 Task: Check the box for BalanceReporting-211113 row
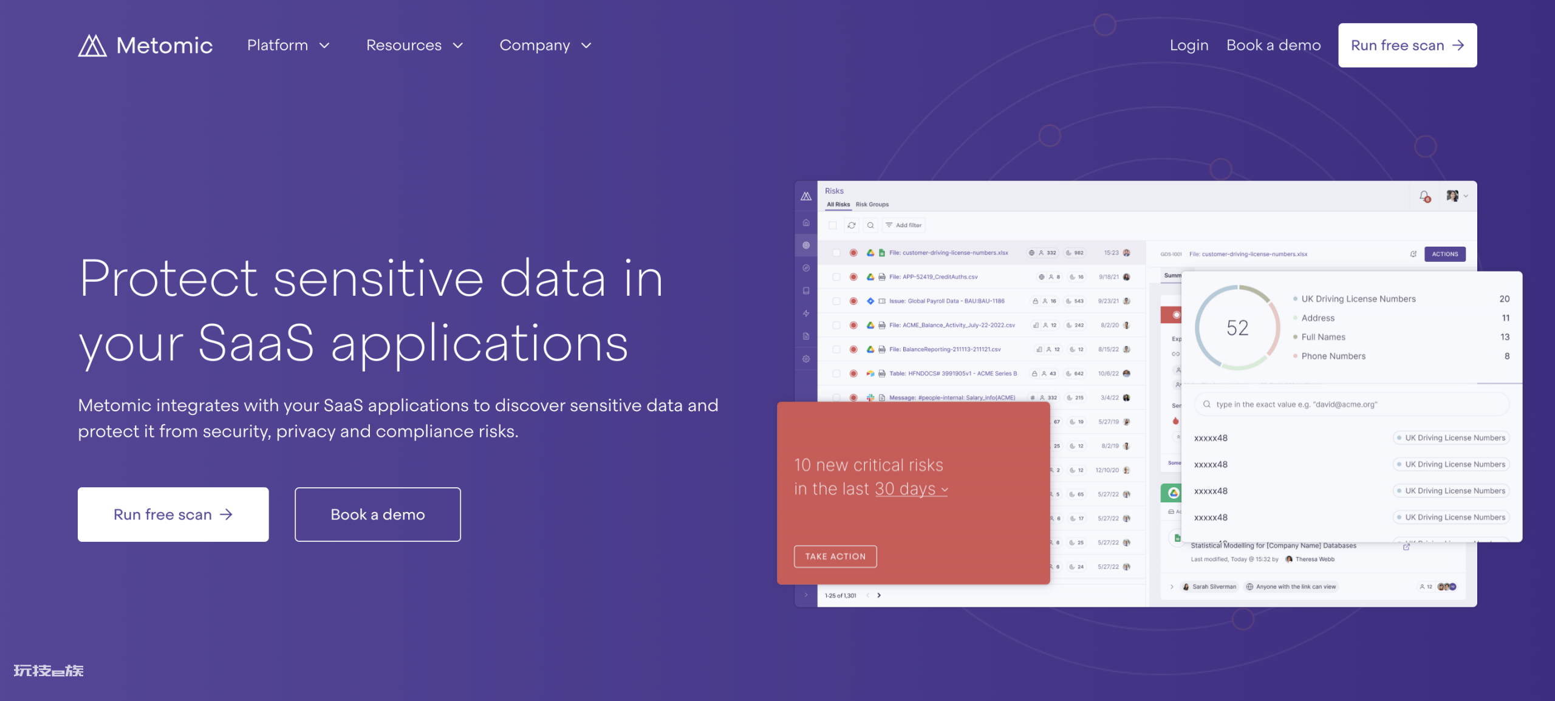tap(836, 349)
